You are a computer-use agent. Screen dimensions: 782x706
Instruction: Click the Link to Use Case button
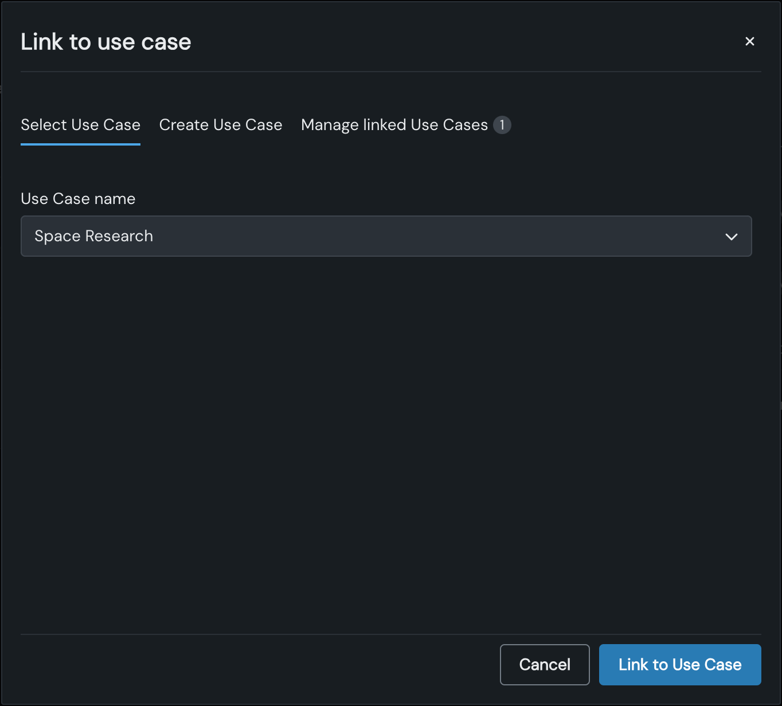pos(679,665)
